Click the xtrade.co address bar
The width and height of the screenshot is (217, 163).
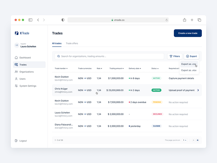pyautogui.click(x=118, y=20)
